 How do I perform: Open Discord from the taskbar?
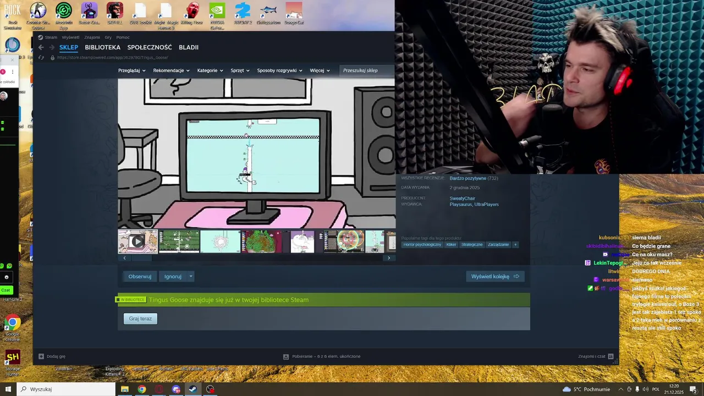click(176, 389)
